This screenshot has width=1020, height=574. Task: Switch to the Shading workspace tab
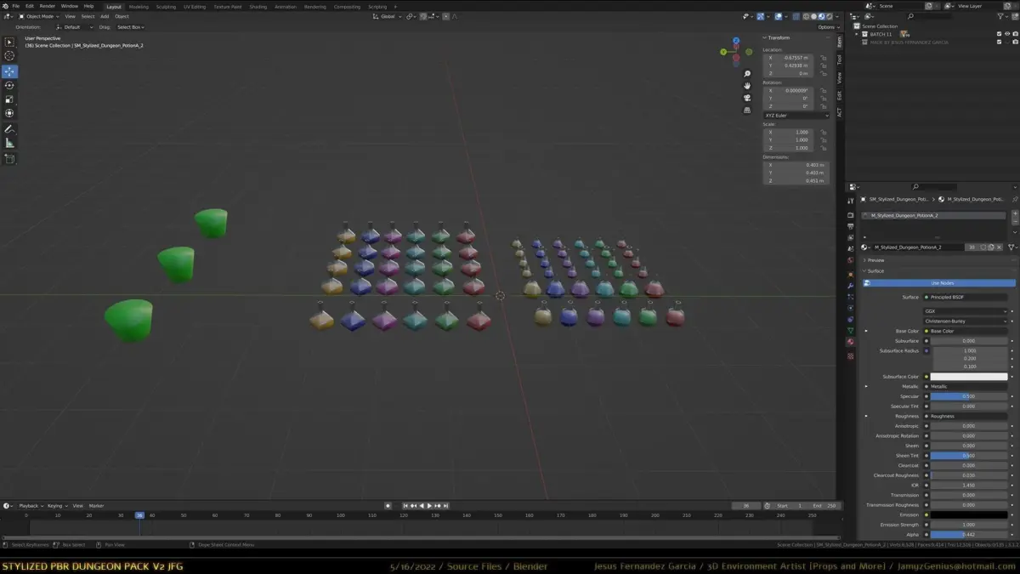[258, 6]
